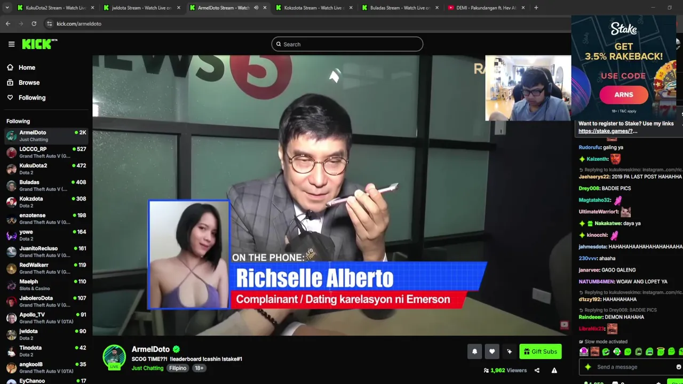
Task: Open KukuDota2 channel from Following list
Action: tap(46, 169)
